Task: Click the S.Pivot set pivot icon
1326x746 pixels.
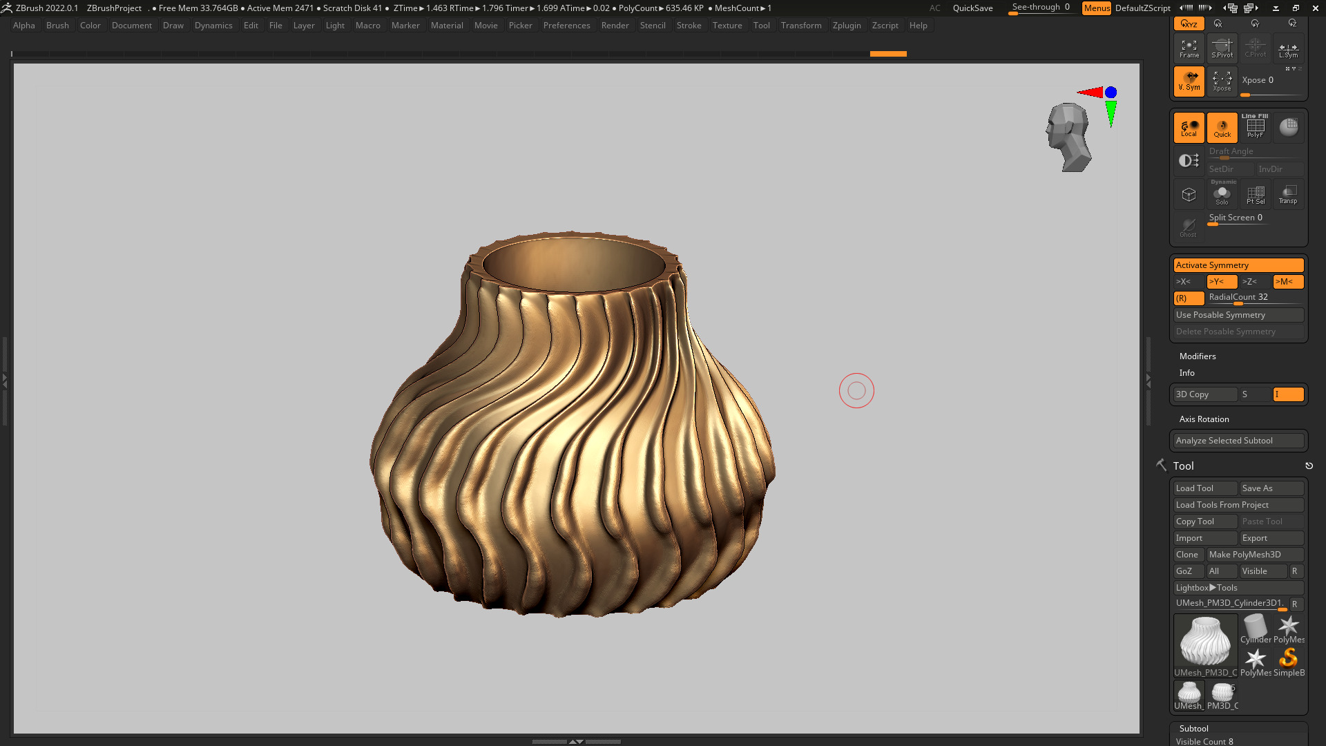Action: pos(1222,48)
